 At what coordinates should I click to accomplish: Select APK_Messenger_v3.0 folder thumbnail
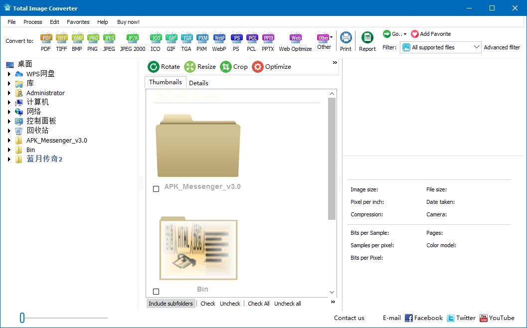tap(198, 146)
